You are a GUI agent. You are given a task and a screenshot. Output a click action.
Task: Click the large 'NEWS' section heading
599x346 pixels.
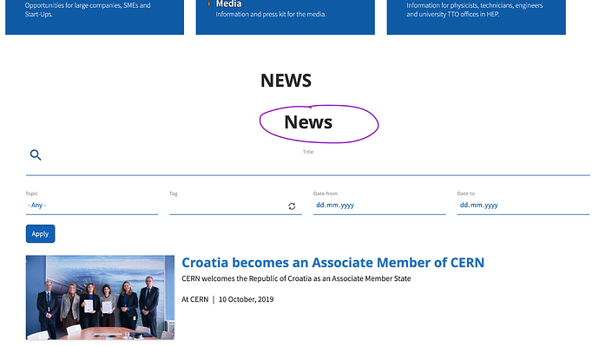click(286, 81)
